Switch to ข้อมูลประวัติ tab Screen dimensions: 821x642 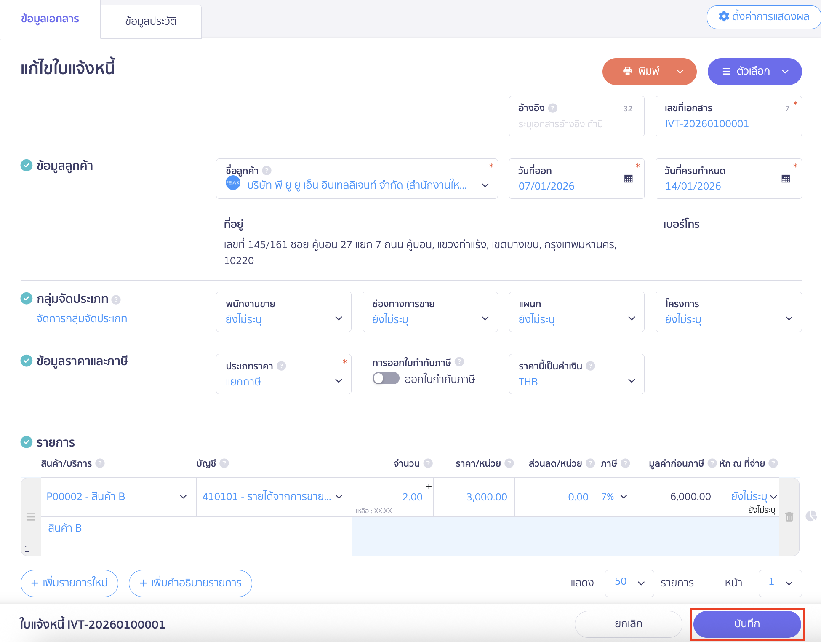tap(151, 21)
